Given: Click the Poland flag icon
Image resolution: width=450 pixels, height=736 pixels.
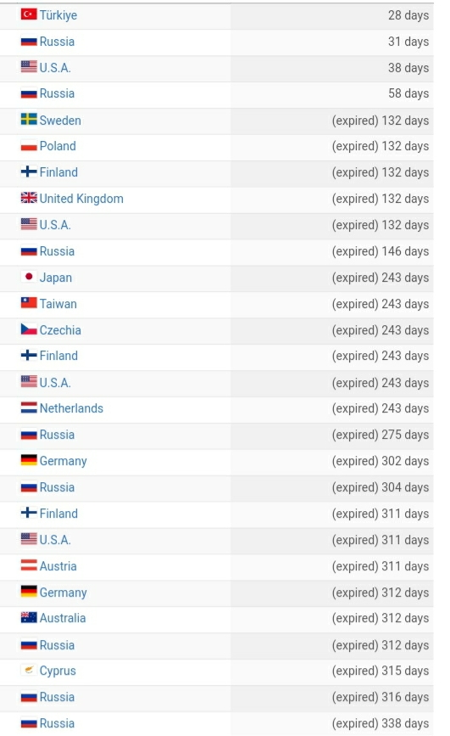Looking at the screenshot, I should (29, 146).
